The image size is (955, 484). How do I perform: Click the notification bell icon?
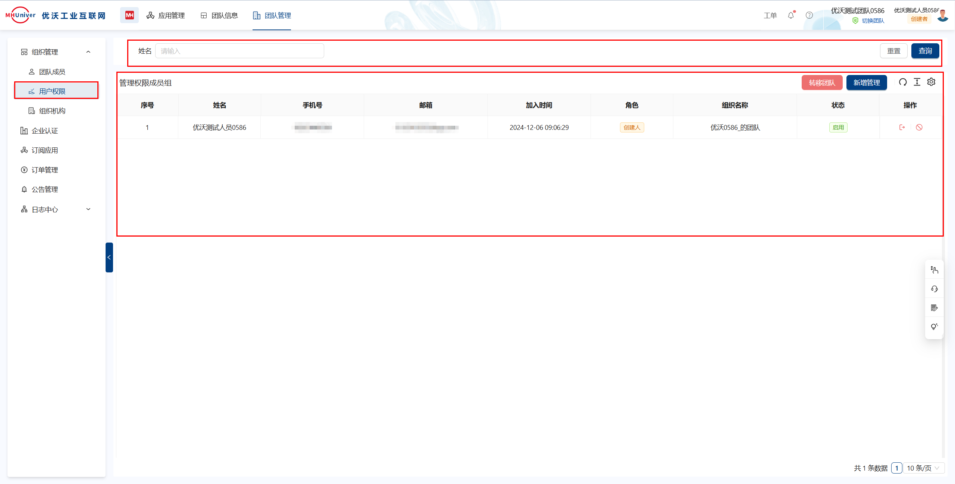point(790,15)
